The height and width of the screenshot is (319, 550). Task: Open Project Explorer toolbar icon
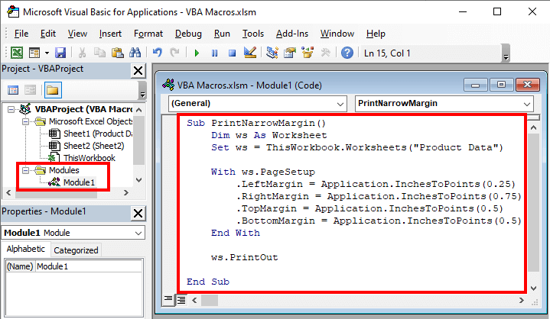[272, 53]
